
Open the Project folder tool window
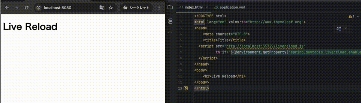(170, 7)
